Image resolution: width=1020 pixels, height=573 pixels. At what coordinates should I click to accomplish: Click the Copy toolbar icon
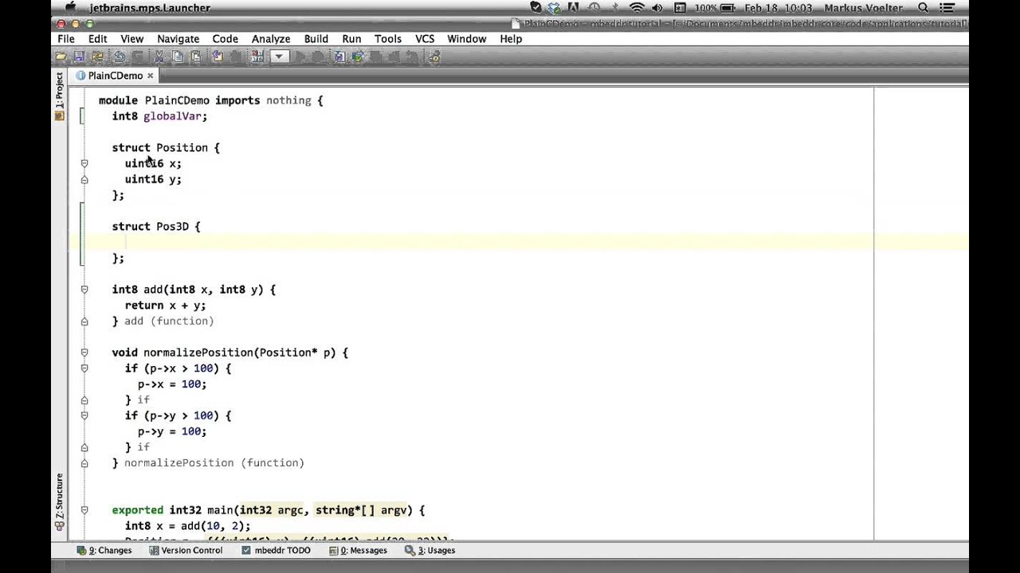pyautogui.click(x=177, y=57)
